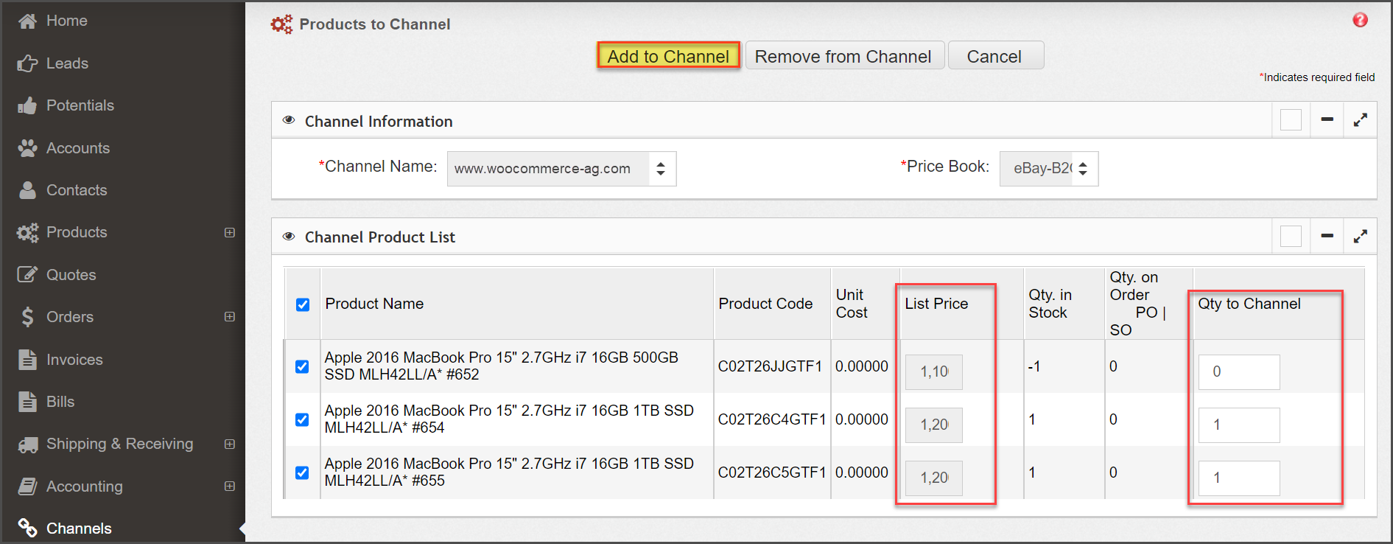Image resolution: width=1393 pixels, height=544 pixels.
Task: Click Qty to Channel field for #655
Action: coord(1239,478)
